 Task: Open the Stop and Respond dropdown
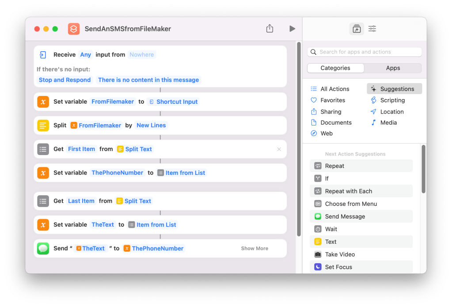tap(65, 80)
